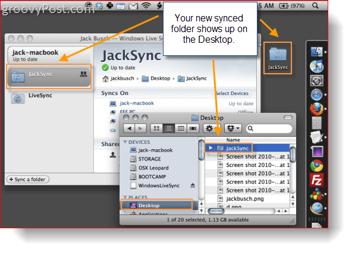Click the file list vertical scrollbar thumb
This screenshot has width=355, height=255.
[293, 155]
